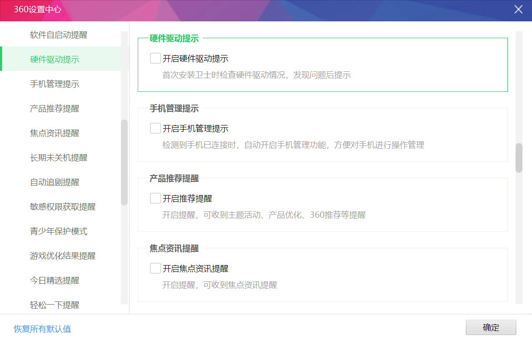
Task: Check the 开启焦点资讯提醒 option
Action: [156, 268]
